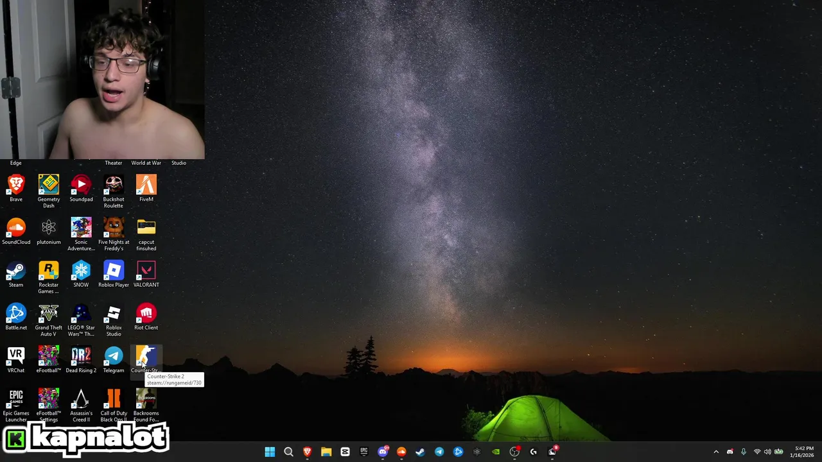Click the microphone tray icon
This screenshot has height=462, width=822.
pos(744,452)
